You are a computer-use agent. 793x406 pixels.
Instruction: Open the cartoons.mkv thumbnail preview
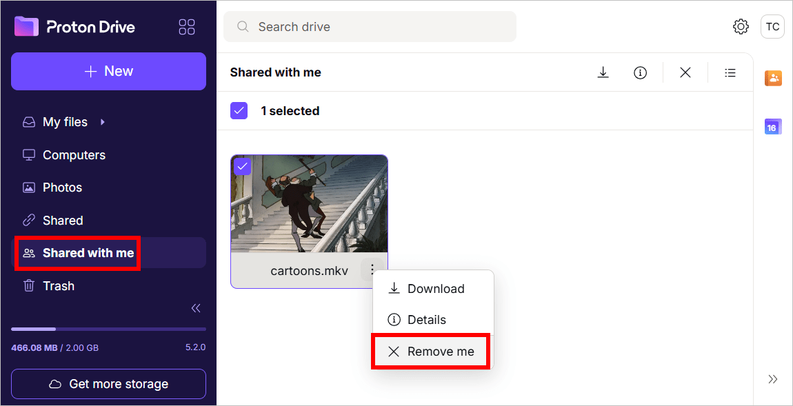click(x=310, y=204)
